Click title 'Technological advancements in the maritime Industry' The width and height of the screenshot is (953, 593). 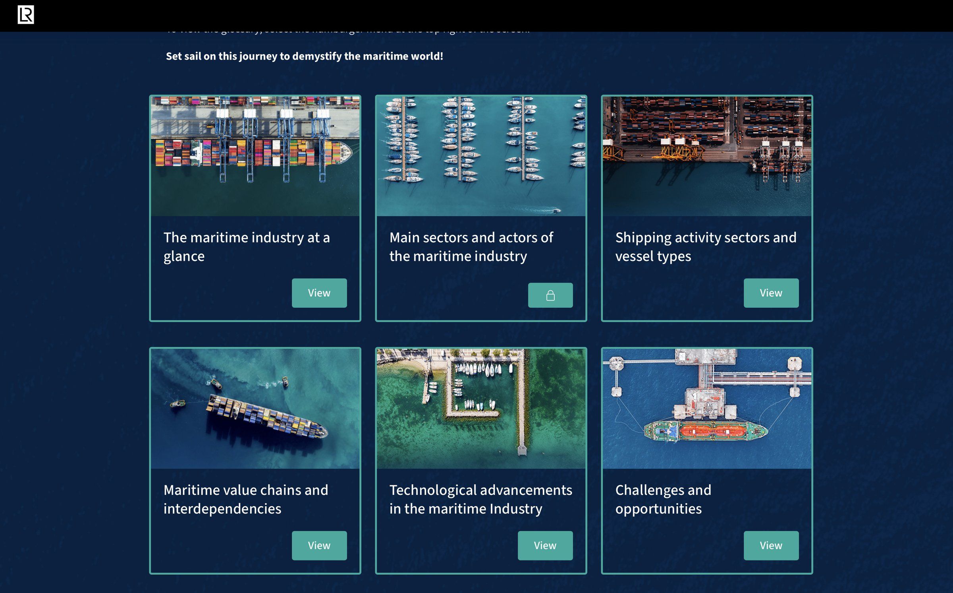pyautogui.click(x=480, y=499)
